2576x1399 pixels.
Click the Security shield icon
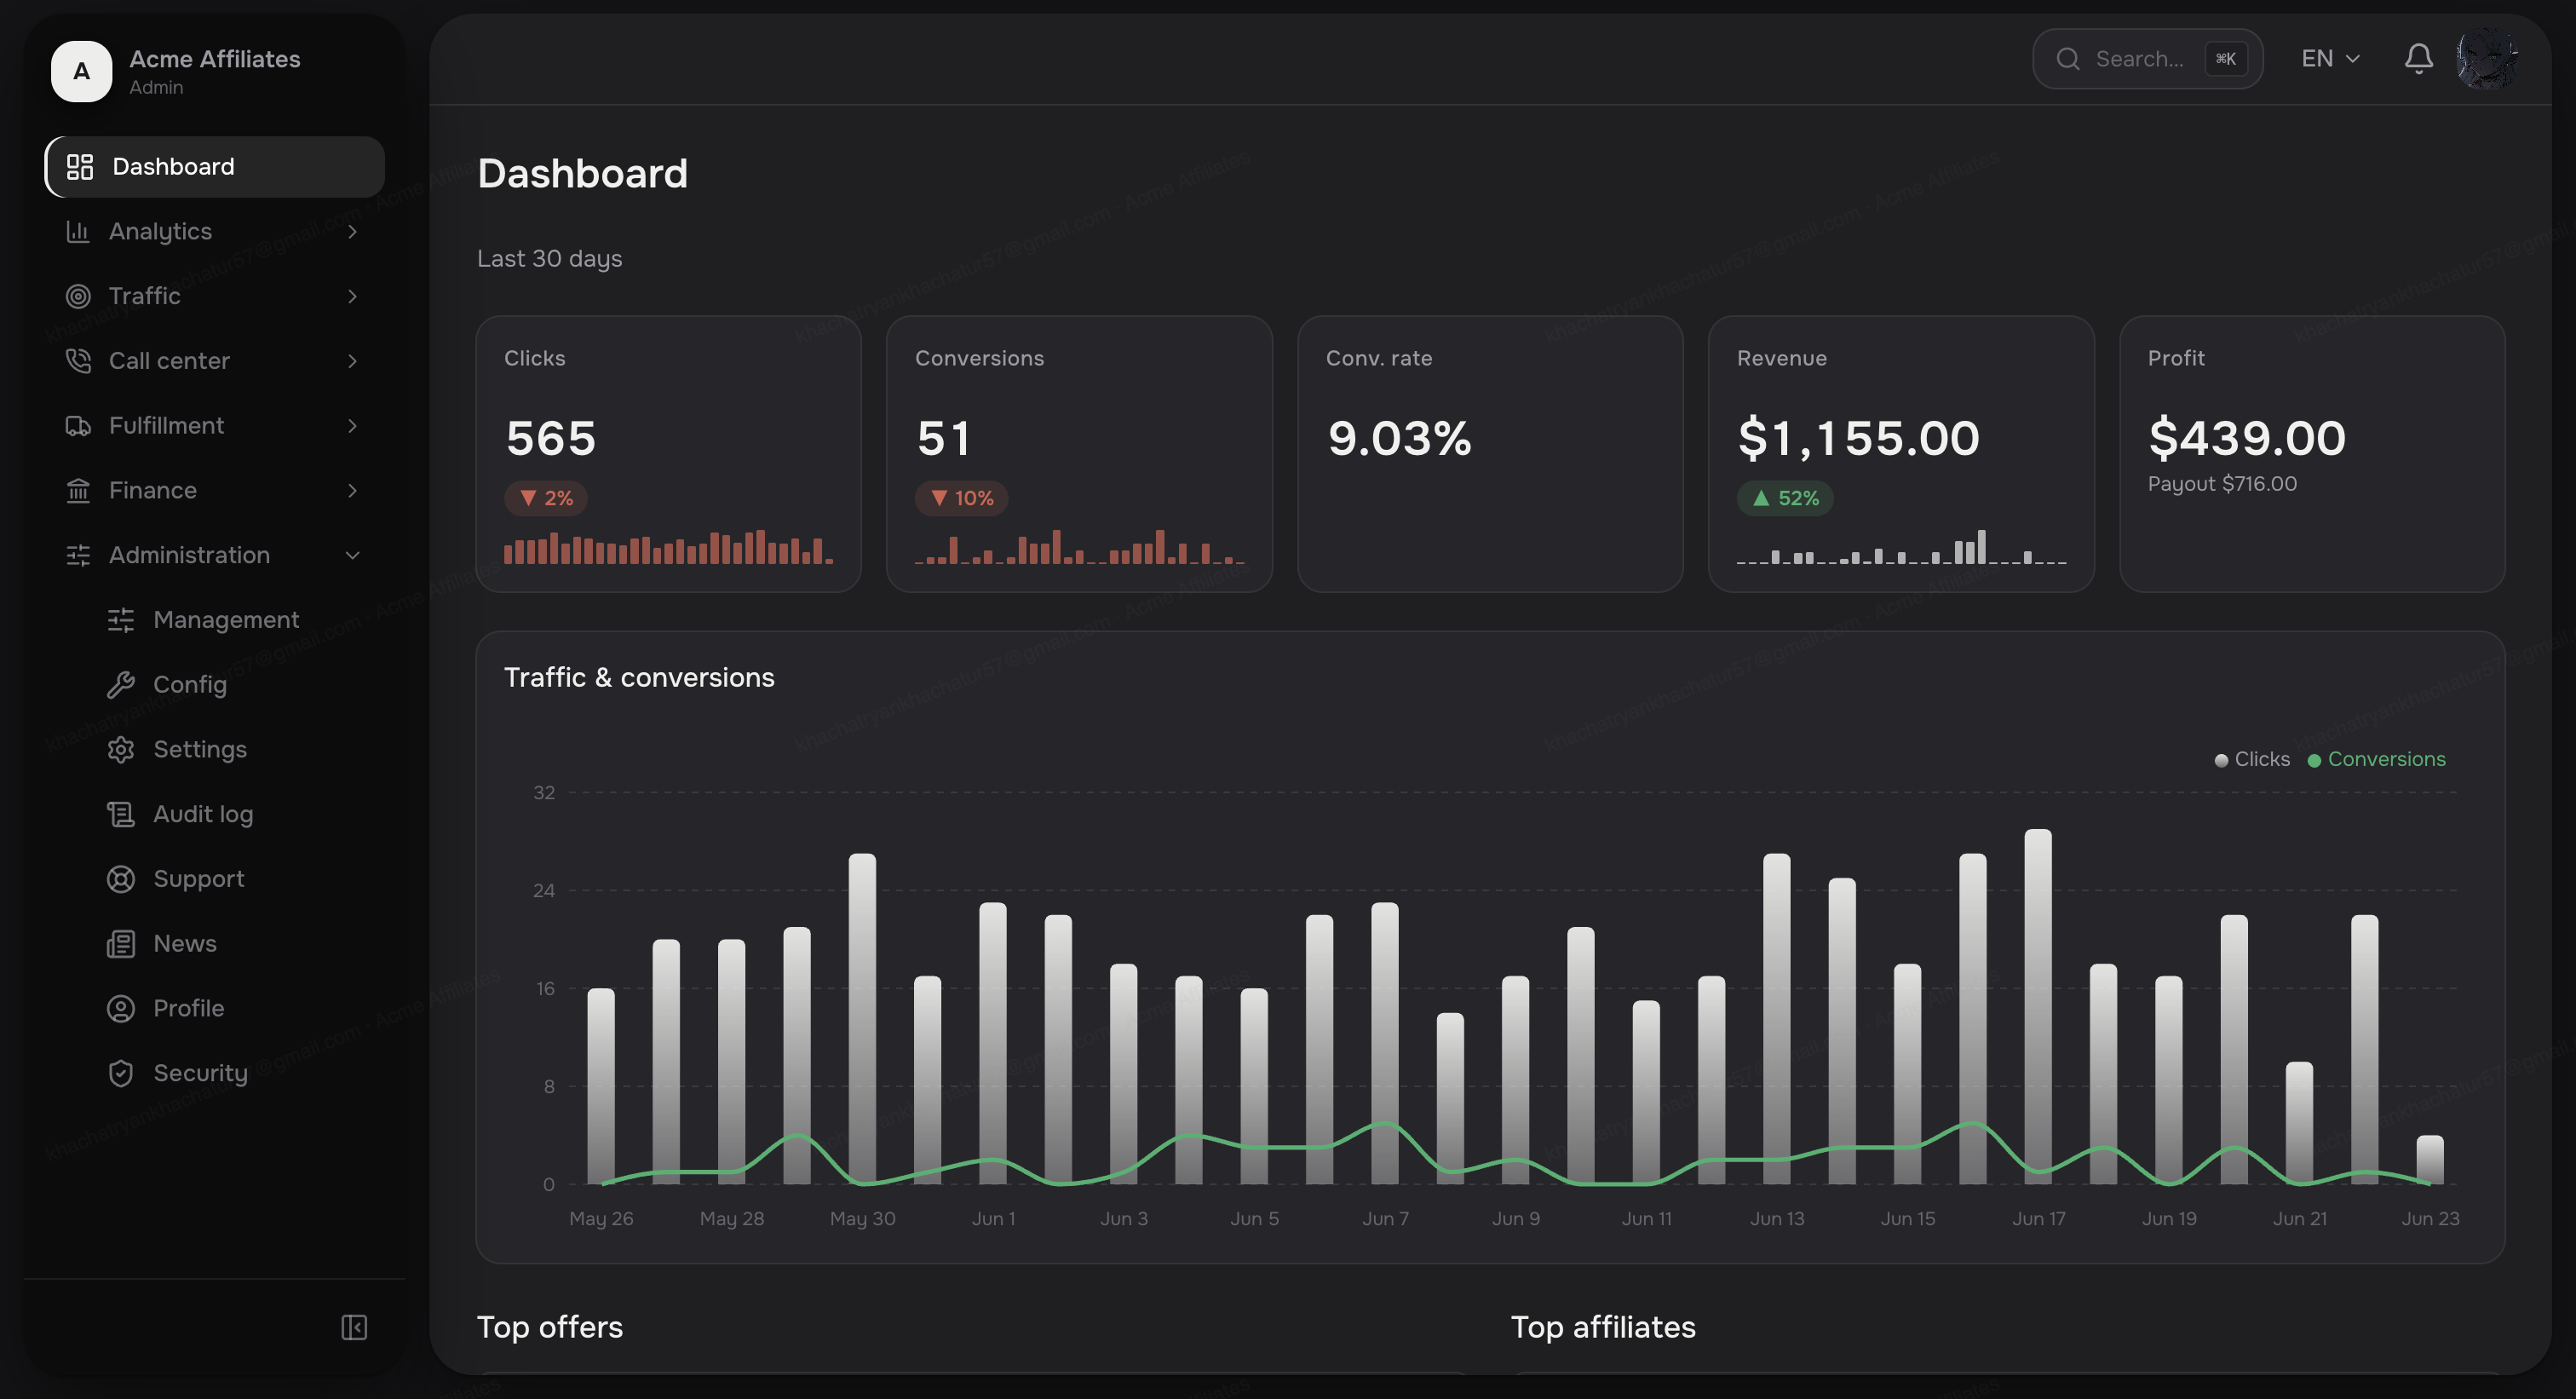click(x=121, y=1073)
